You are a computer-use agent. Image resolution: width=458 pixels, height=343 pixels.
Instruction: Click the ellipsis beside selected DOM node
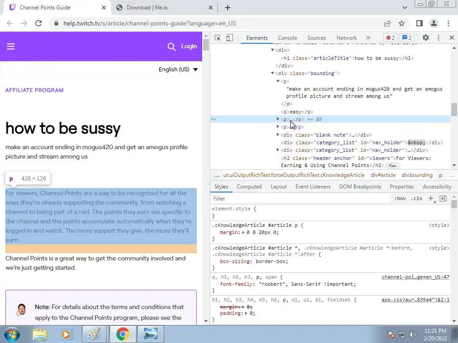pos(213,119)
